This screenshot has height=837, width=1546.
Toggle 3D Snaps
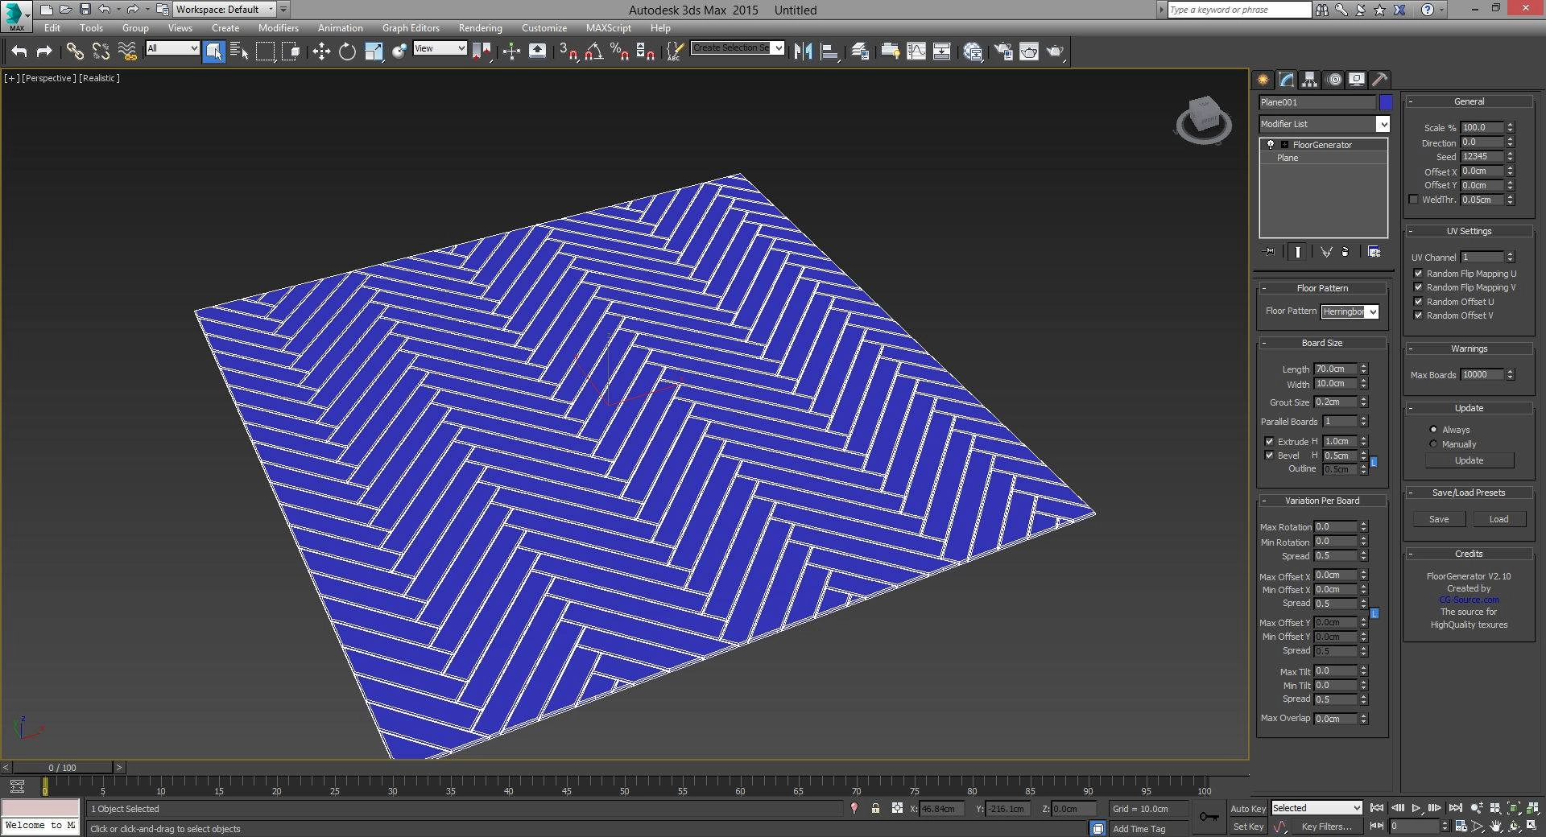point(568,52)
